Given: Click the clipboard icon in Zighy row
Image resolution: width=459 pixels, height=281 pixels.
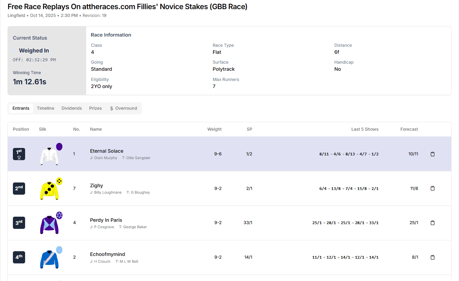Looking at the screenshot, I should 433,188.
